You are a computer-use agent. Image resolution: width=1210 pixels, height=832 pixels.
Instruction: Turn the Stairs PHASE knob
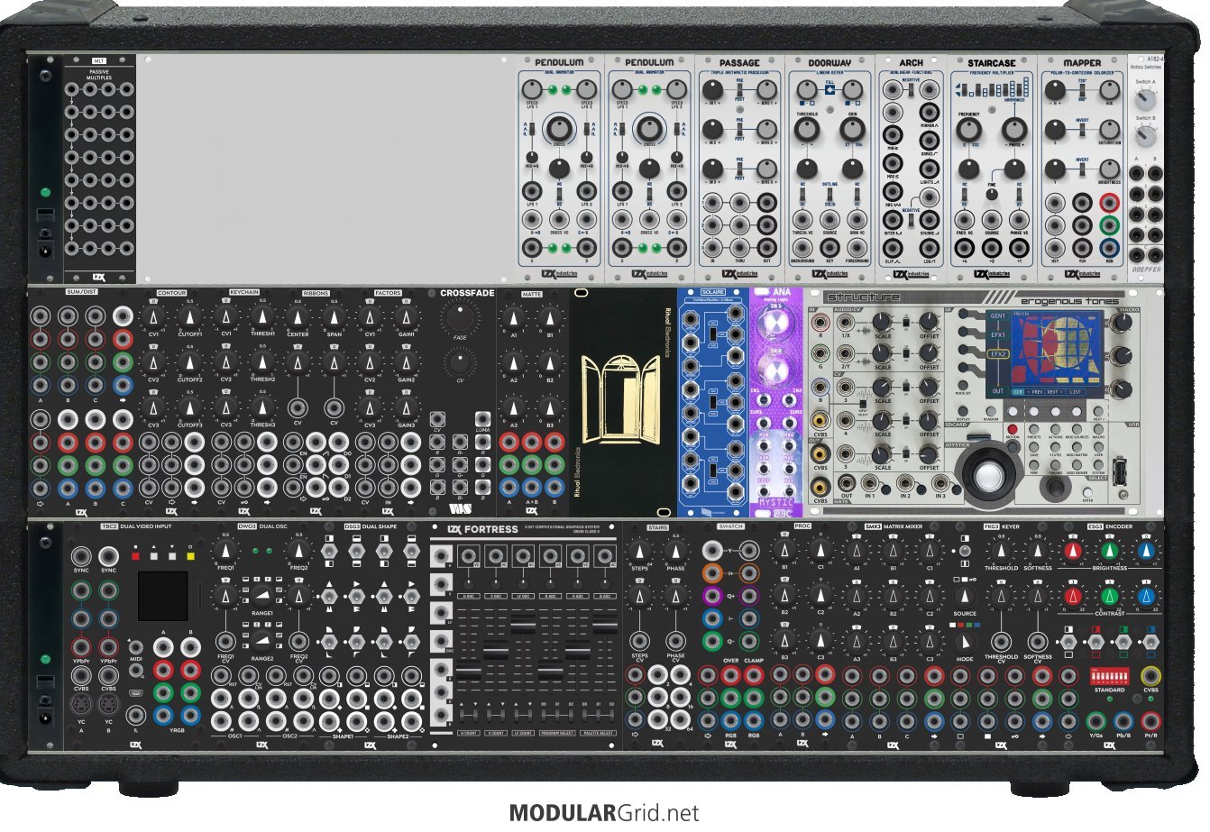pyautogui.click(x=676, y=550)
